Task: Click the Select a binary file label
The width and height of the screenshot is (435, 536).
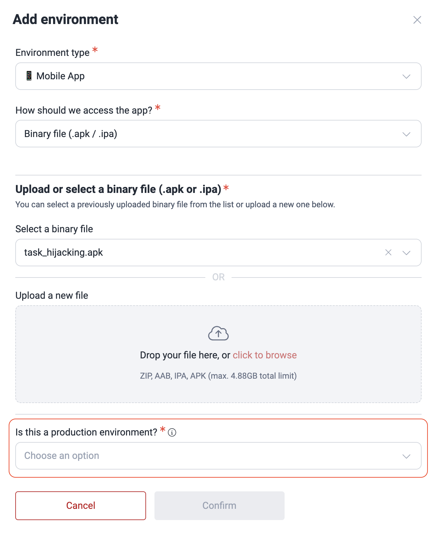Action: 54,229
